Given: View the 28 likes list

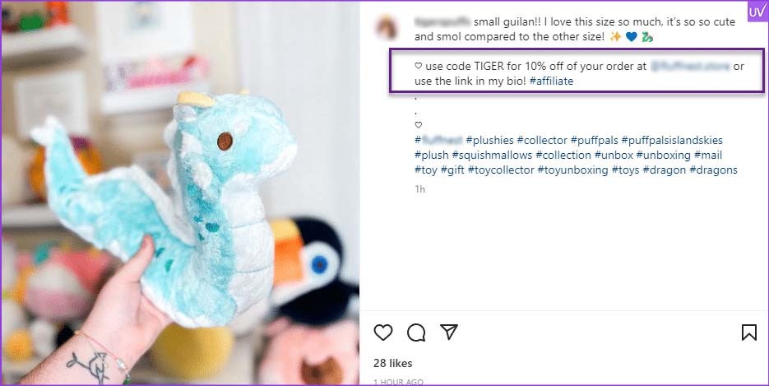Looking at the screenshot, I should coord(393,363).
